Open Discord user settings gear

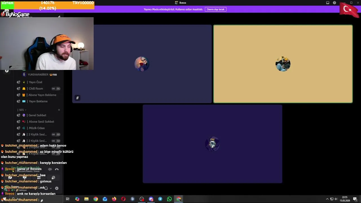click(57, 188)
